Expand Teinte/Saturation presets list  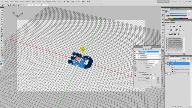pos(167,45)
